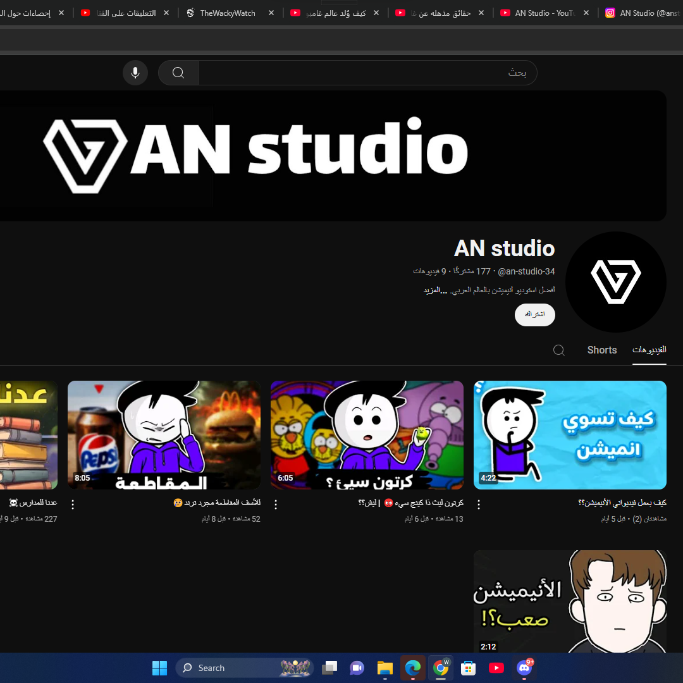The height and width of the screenshot is (683, 683).
Task: Close the "التعليقات على القنا" browser tab
Action: point(166,13)
